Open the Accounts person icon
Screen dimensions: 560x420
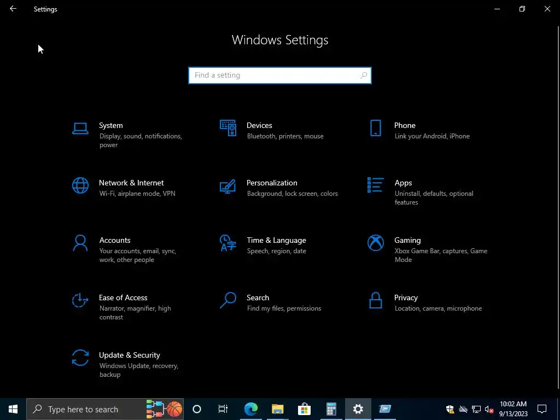(x=80, y=243)
